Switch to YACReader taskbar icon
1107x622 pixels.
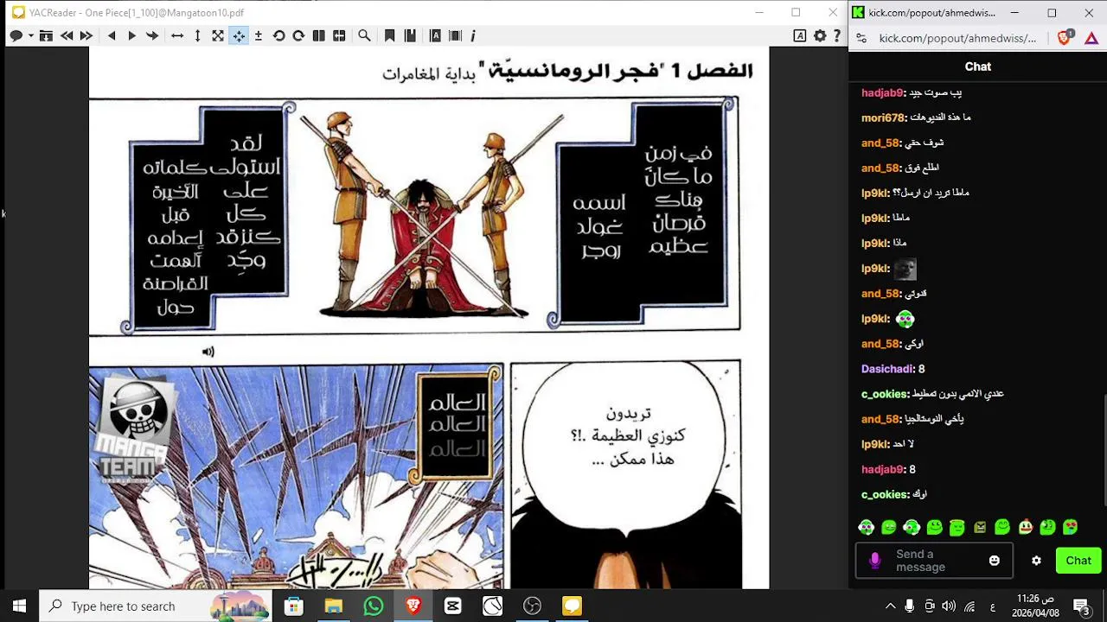pyautogui.click(x=573, y=606)
